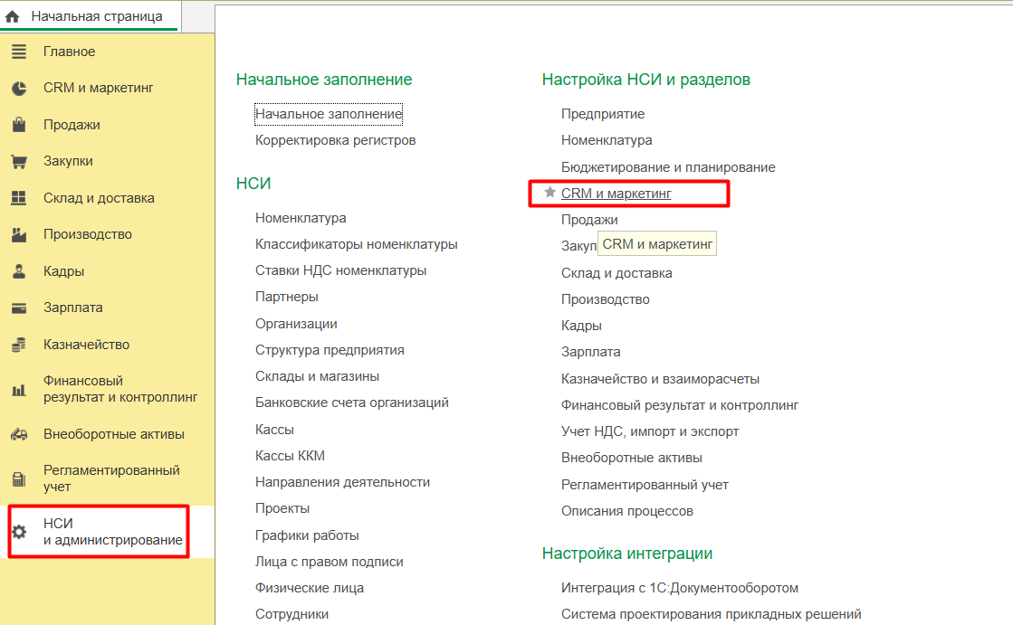Open Склады и магазины
The width and height of the screenshot is (1013, 625).
(x=317, y=376)
